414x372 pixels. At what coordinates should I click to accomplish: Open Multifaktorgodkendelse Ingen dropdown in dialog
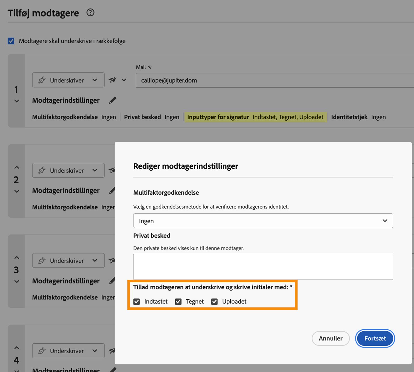click(263, 221)
